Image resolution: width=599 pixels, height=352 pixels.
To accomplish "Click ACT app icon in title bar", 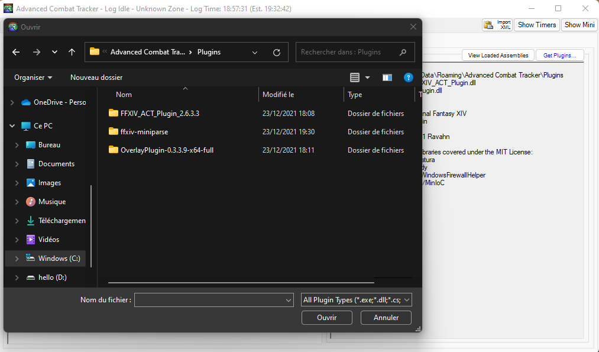I will click(x=8, y=8).
